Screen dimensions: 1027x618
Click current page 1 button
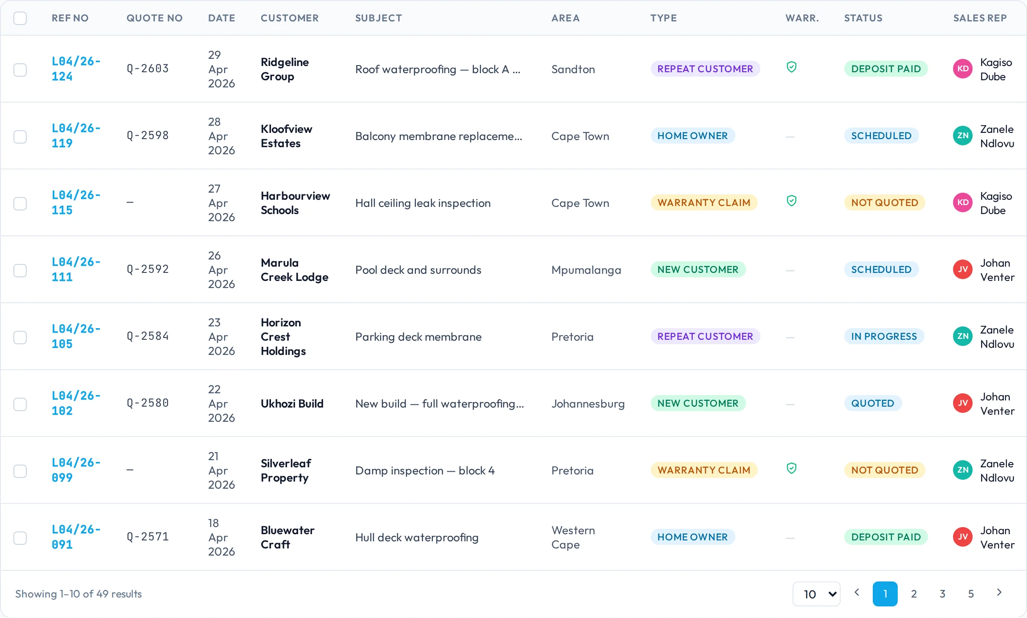tap(885, 594)
